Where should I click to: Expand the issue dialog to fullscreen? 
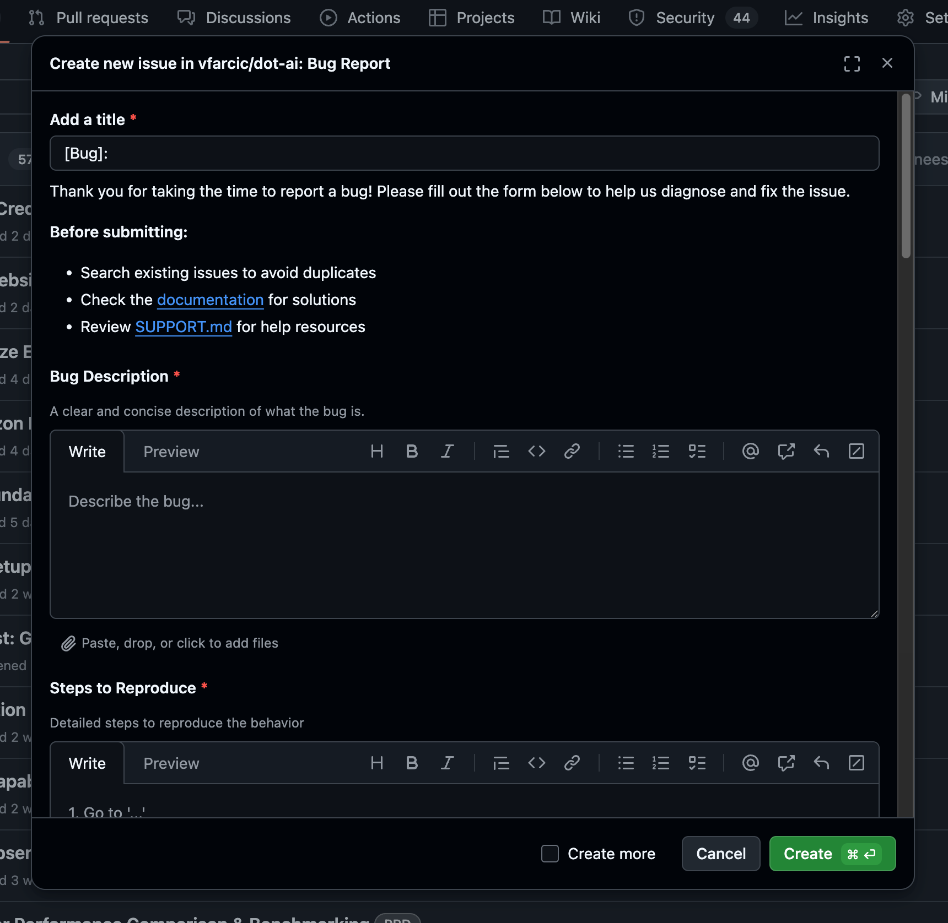click(852, 64)
